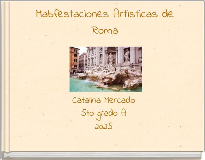Viewport: 205px width, 160px height.
Task: Click the year '2025'
Action: tap(103, 126)
